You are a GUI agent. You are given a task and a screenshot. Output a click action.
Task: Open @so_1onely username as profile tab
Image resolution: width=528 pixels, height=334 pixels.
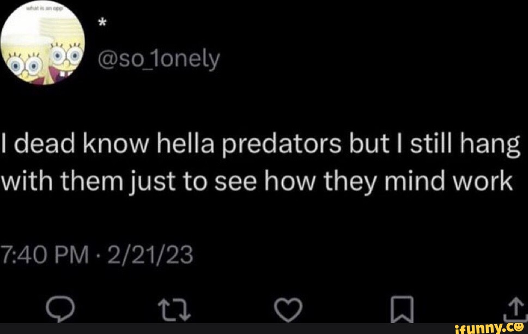pos(157,57)
